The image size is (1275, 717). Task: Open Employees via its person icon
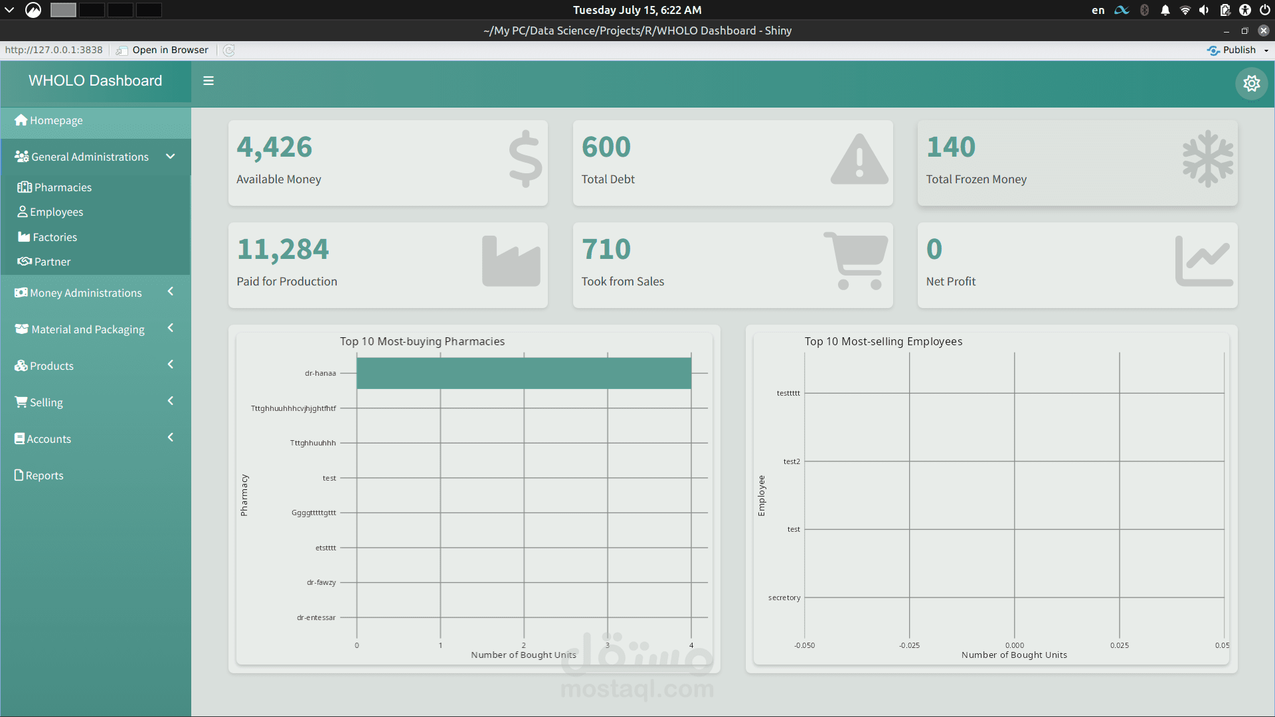click(x=23, y=212)
